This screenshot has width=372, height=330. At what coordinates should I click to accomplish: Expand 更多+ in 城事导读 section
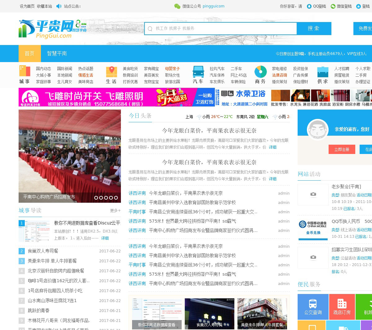tap(115, 210)
